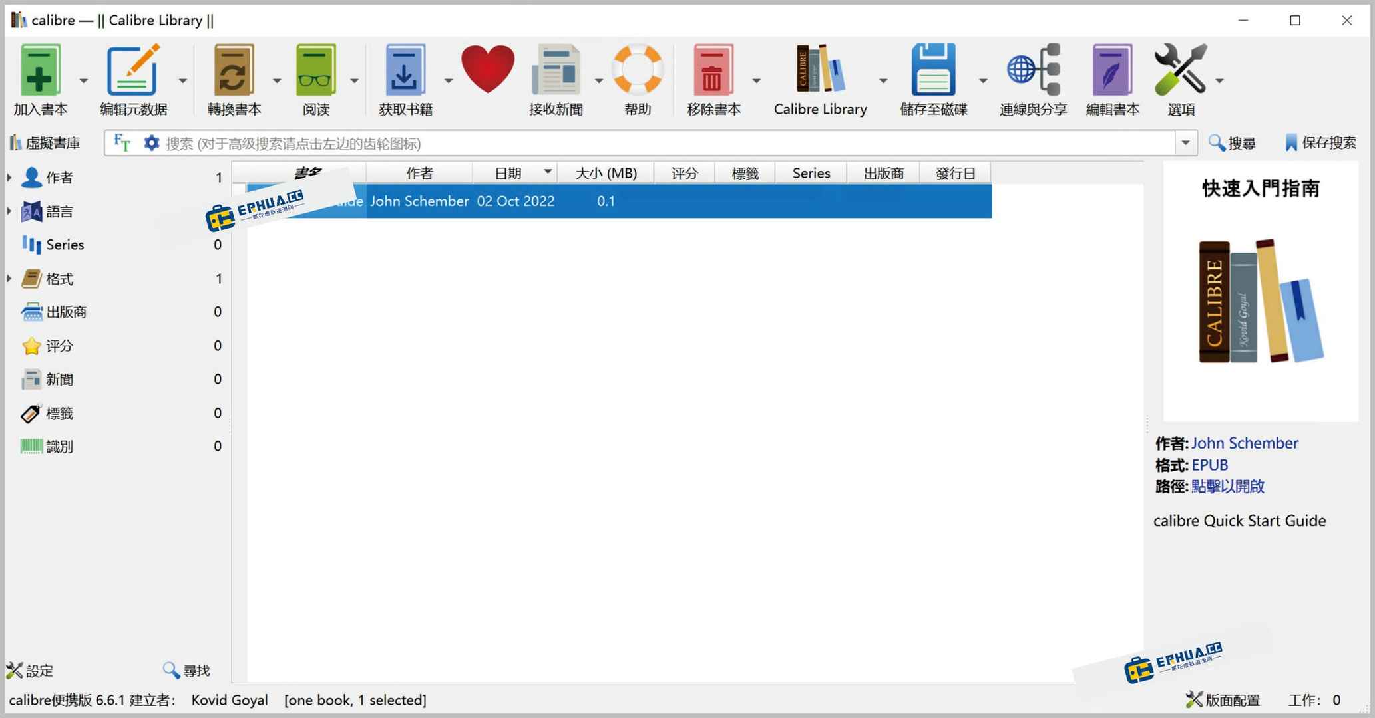Click the 工作: 0 jobs indicator
Image resolution: width=1375 pixels, height=718 pixels.
pos(1314,700)
